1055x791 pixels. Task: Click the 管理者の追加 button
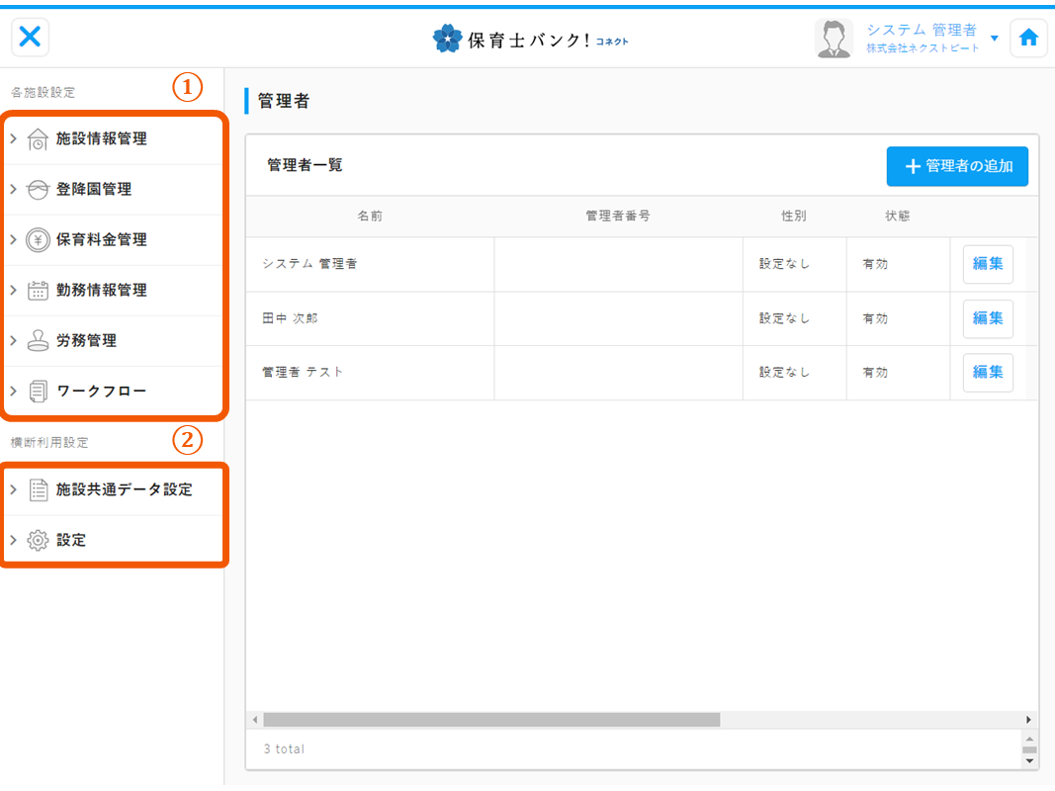pyautogui.click(x=957, y=166)
